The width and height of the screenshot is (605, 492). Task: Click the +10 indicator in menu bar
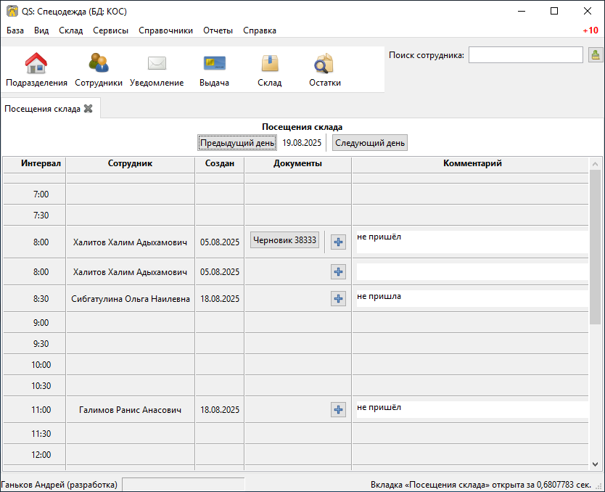pyautogui.click(x=590, y=30)
